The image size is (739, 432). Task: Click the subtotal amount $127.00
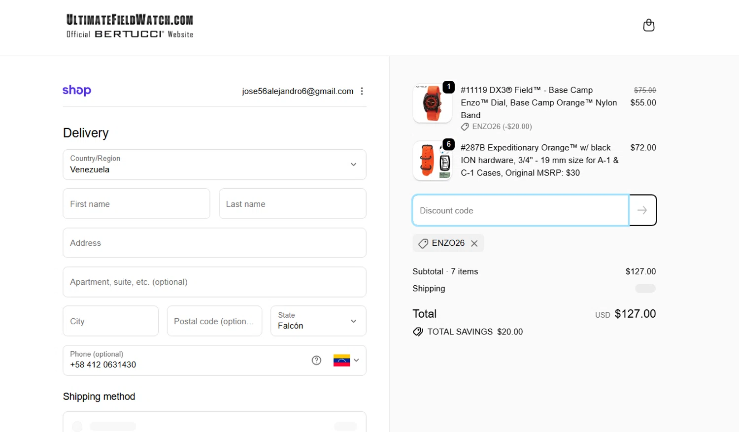[640, 271]
